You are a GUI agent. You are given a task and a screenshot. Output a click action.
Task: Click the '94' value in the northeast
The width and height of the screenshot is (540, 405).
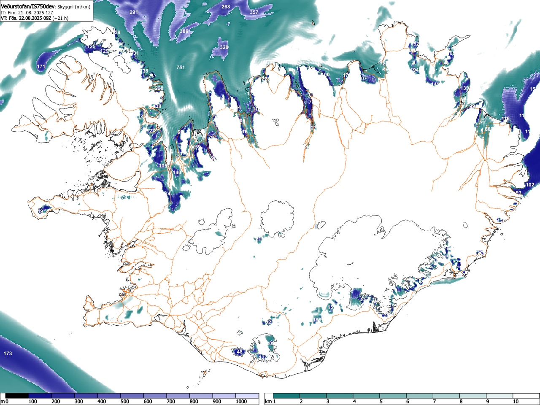[x=416, y=70]
